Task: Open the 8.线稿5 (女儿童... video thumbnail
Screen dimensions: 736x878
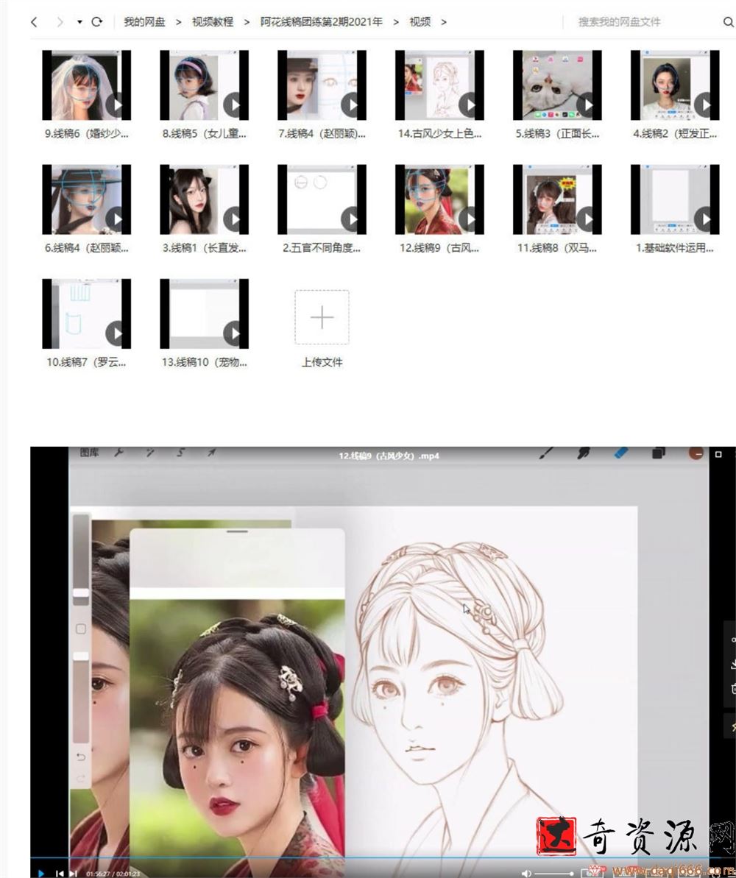Action: [204, 85]
